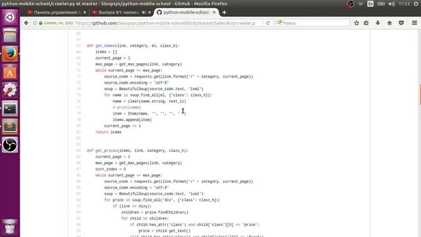Click the get_prices function name
Viewport: 421px width, 237px height.
107,151
